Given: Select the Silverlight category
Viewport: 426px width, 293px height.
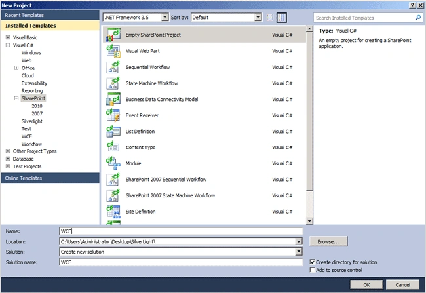Looking at the screenshot, I should click(x=32, y=121).
